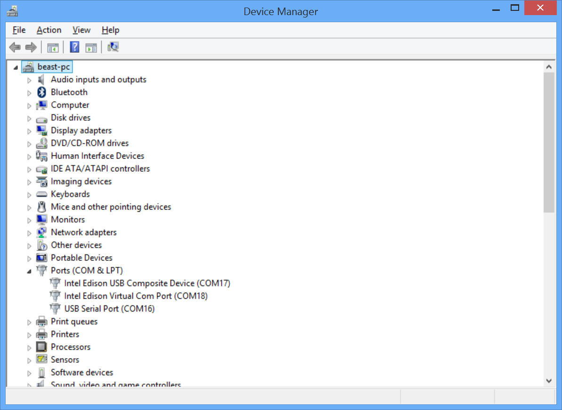This screenshot has width=562, height=410.
Task: Click the Keyboards category icon
Action: (x=41, y=194)
